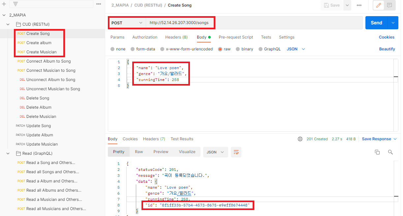This screenshot has width=403, height=216.
Task: Click the Send button
Action: tap(376, 23)
